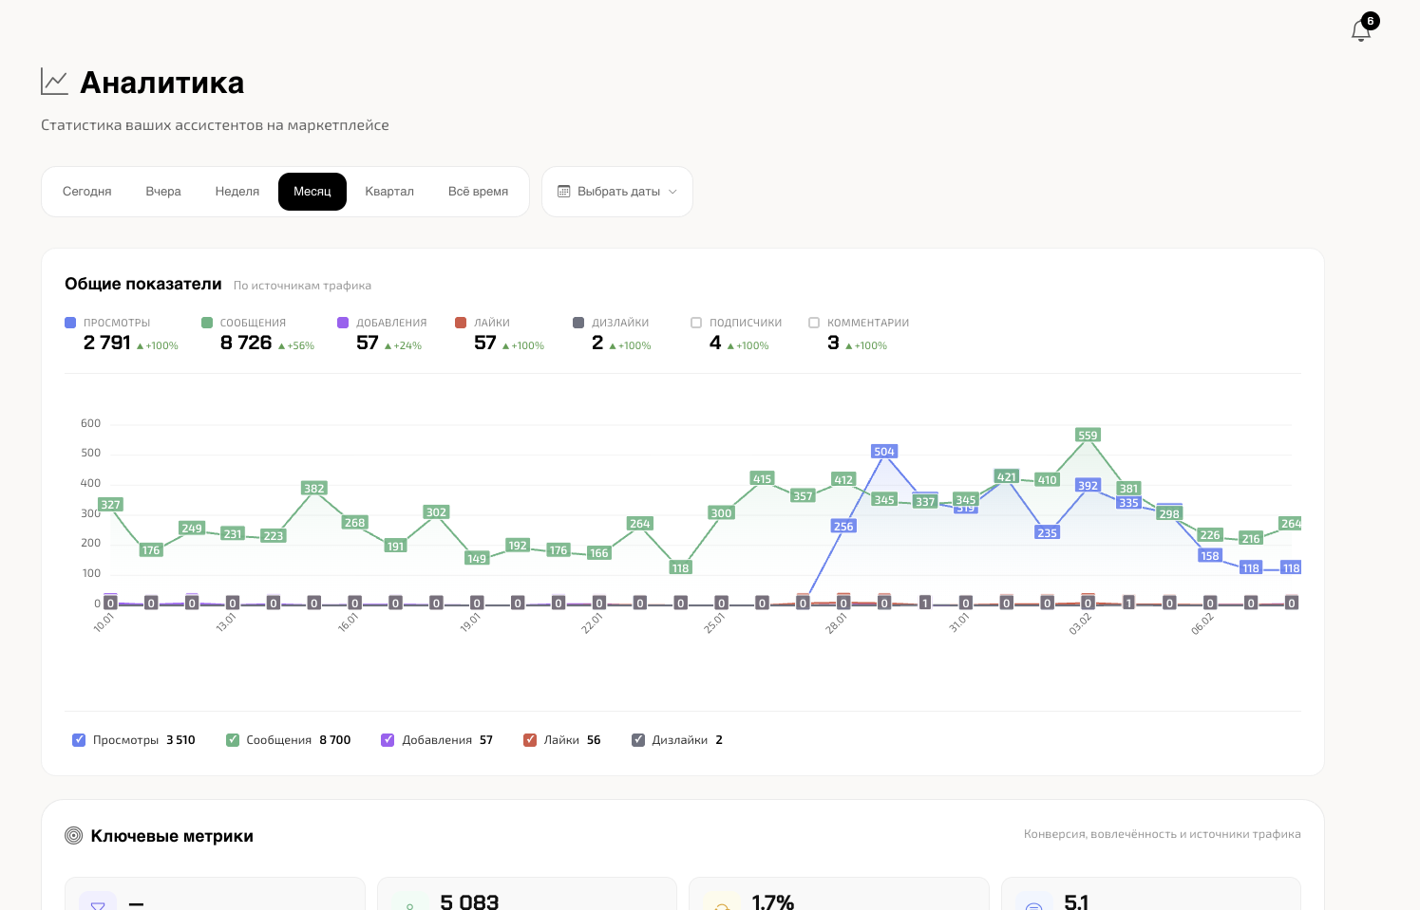Click the analytics chart icon beside the title
The height and width of the screenshot is (910, 1420).
54,82
